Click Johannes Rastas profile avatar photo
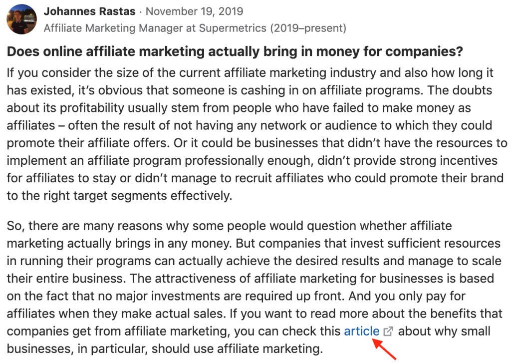511x363 pixels. [x=21, y=19]
